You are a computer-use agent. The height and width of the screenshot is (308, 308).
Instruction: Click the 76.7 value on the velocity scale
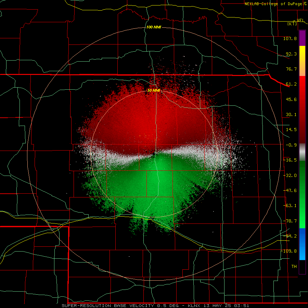click(291, 69)
